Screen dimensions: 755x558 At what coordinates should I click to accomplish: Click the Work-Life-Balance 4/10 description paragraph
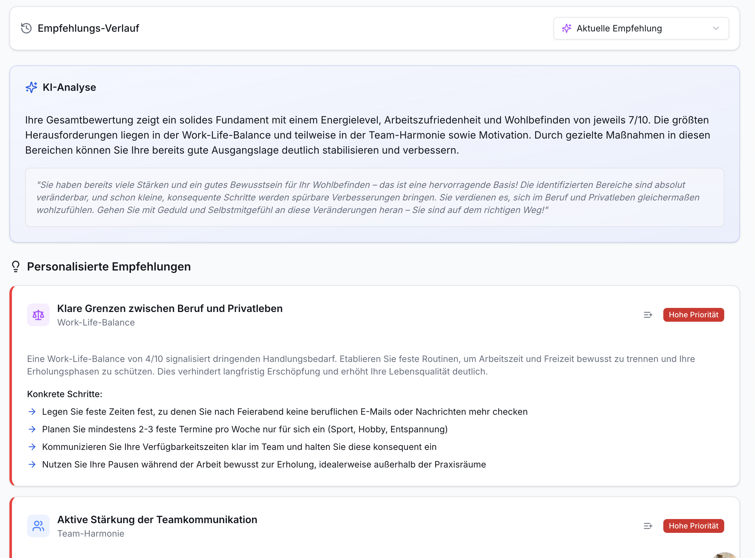pos(361,365)
